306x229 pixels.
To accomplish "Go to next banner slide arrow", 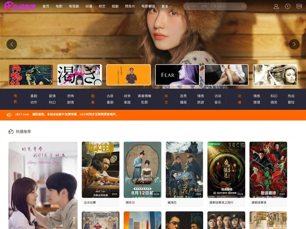I will tap(294, 45).
